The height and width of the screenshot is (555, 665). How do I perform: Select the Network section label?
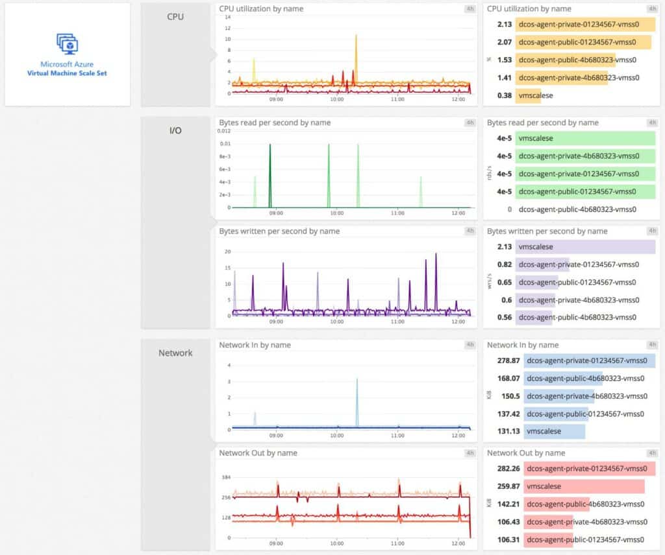coord(175,353)
